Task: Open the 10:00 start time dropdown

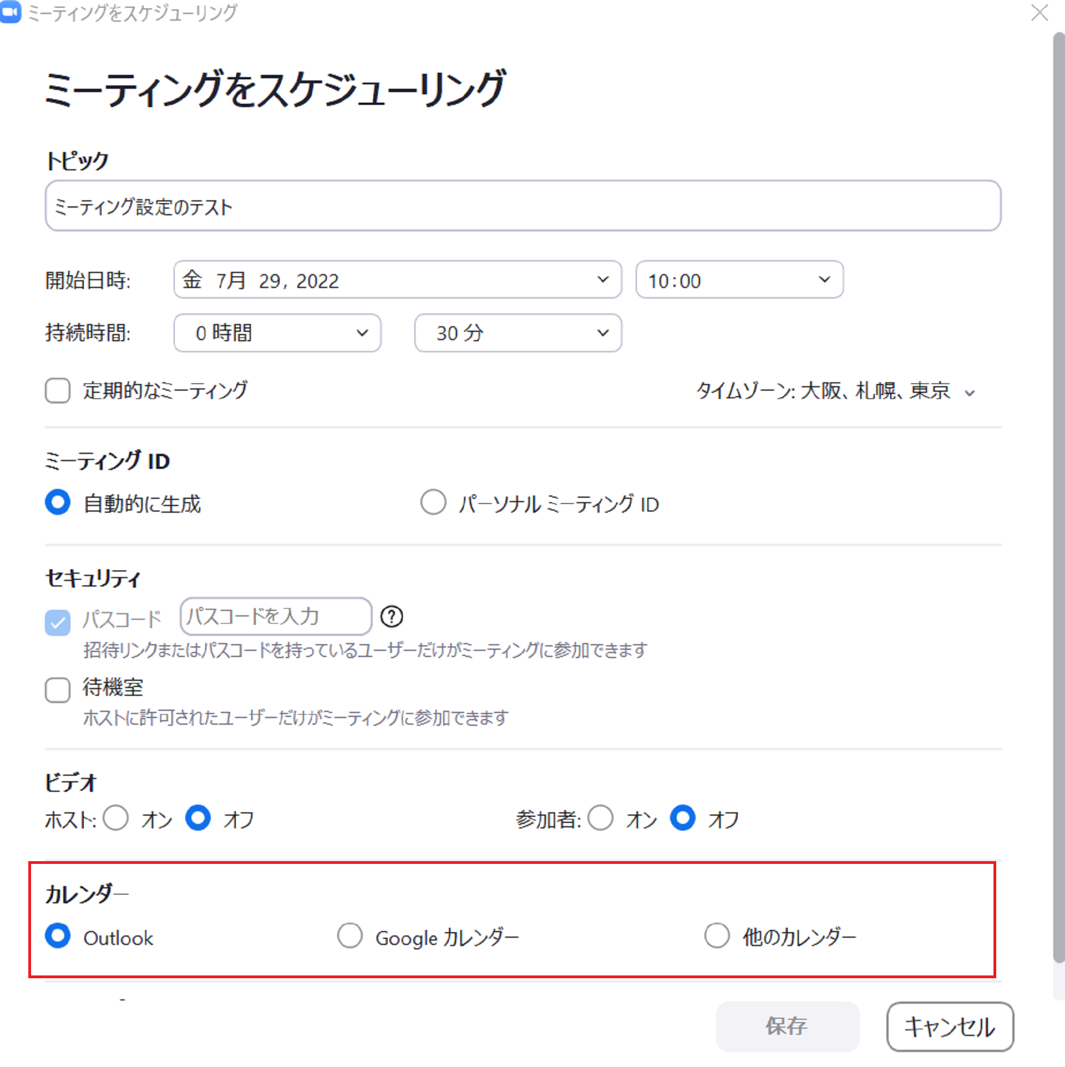Action: click(x=739, y=280)
